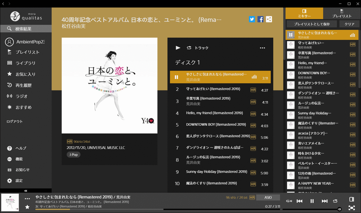Image resolution: width=361 pixels, height=213 pixels.
Task: Toggle the side panel display icon
Action: (351, 199)
